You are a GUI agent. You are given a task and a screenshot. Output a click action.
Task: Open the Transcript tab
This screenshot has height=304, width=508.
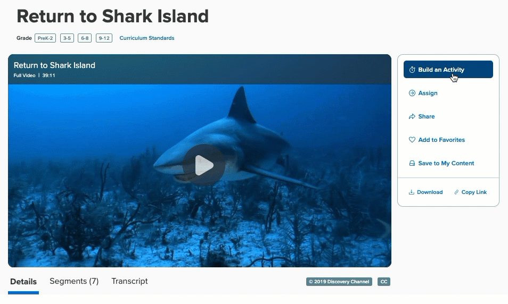(129, 281)
